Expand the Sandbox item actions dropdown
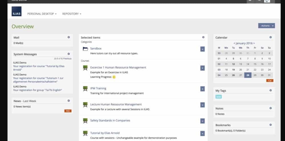Image resolution: width=285 pixels, height=141 pixels. [202, 49]
